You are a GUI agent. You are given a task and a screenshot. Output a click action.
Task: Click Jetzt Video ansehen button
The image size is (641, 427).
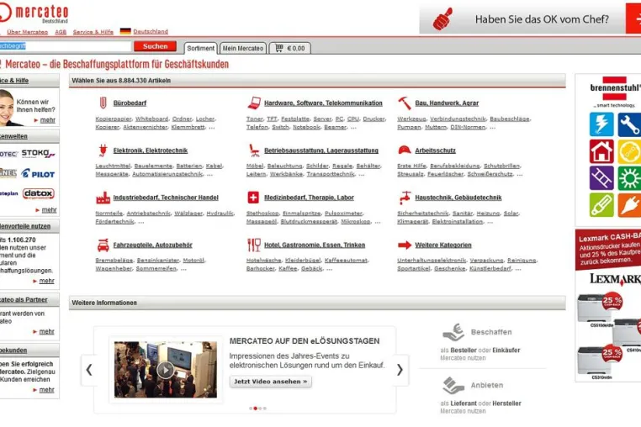tap(270, 382)
